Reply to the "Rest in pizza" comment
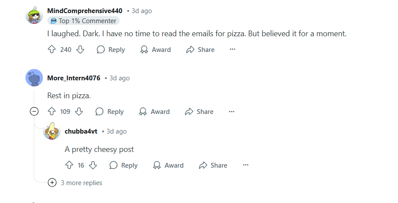Viewport: 398px width, 203px height. pyautogui.click(x=110, y=112)
